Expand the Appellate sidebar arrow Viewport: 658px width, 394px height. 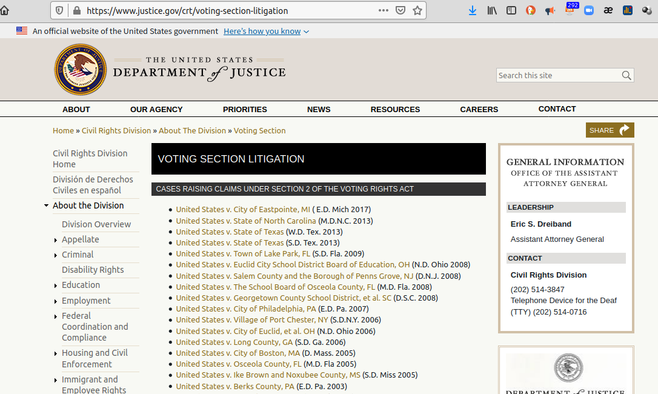coord(55,240)
